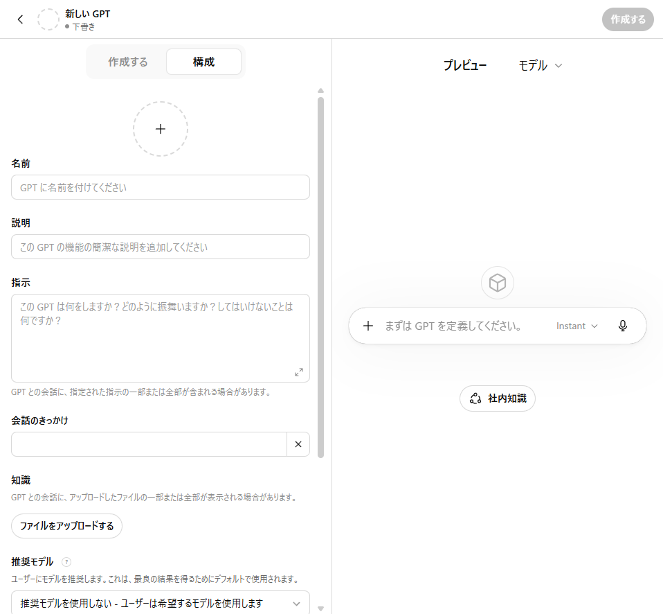This screenshot has height=614, width=663.
Task: Click the GPT avatar placeholder in header
Action: (x=48, y=19)
